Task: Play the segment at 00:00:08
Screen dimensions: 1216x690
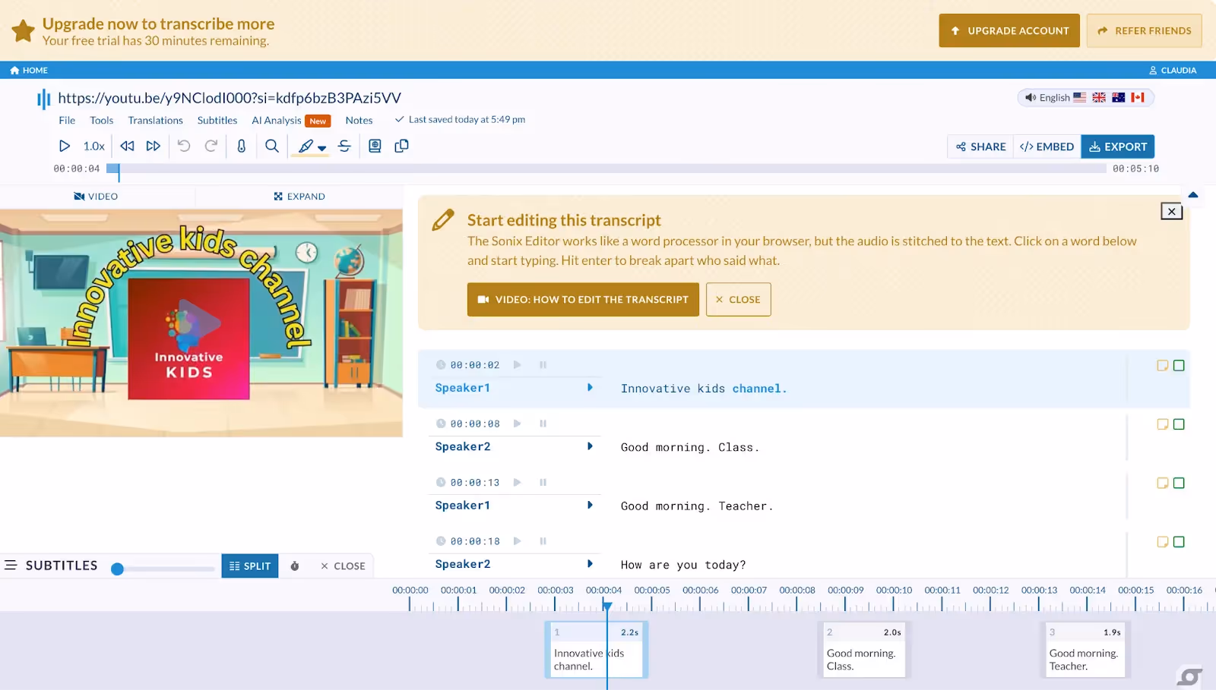Action: 517,424
